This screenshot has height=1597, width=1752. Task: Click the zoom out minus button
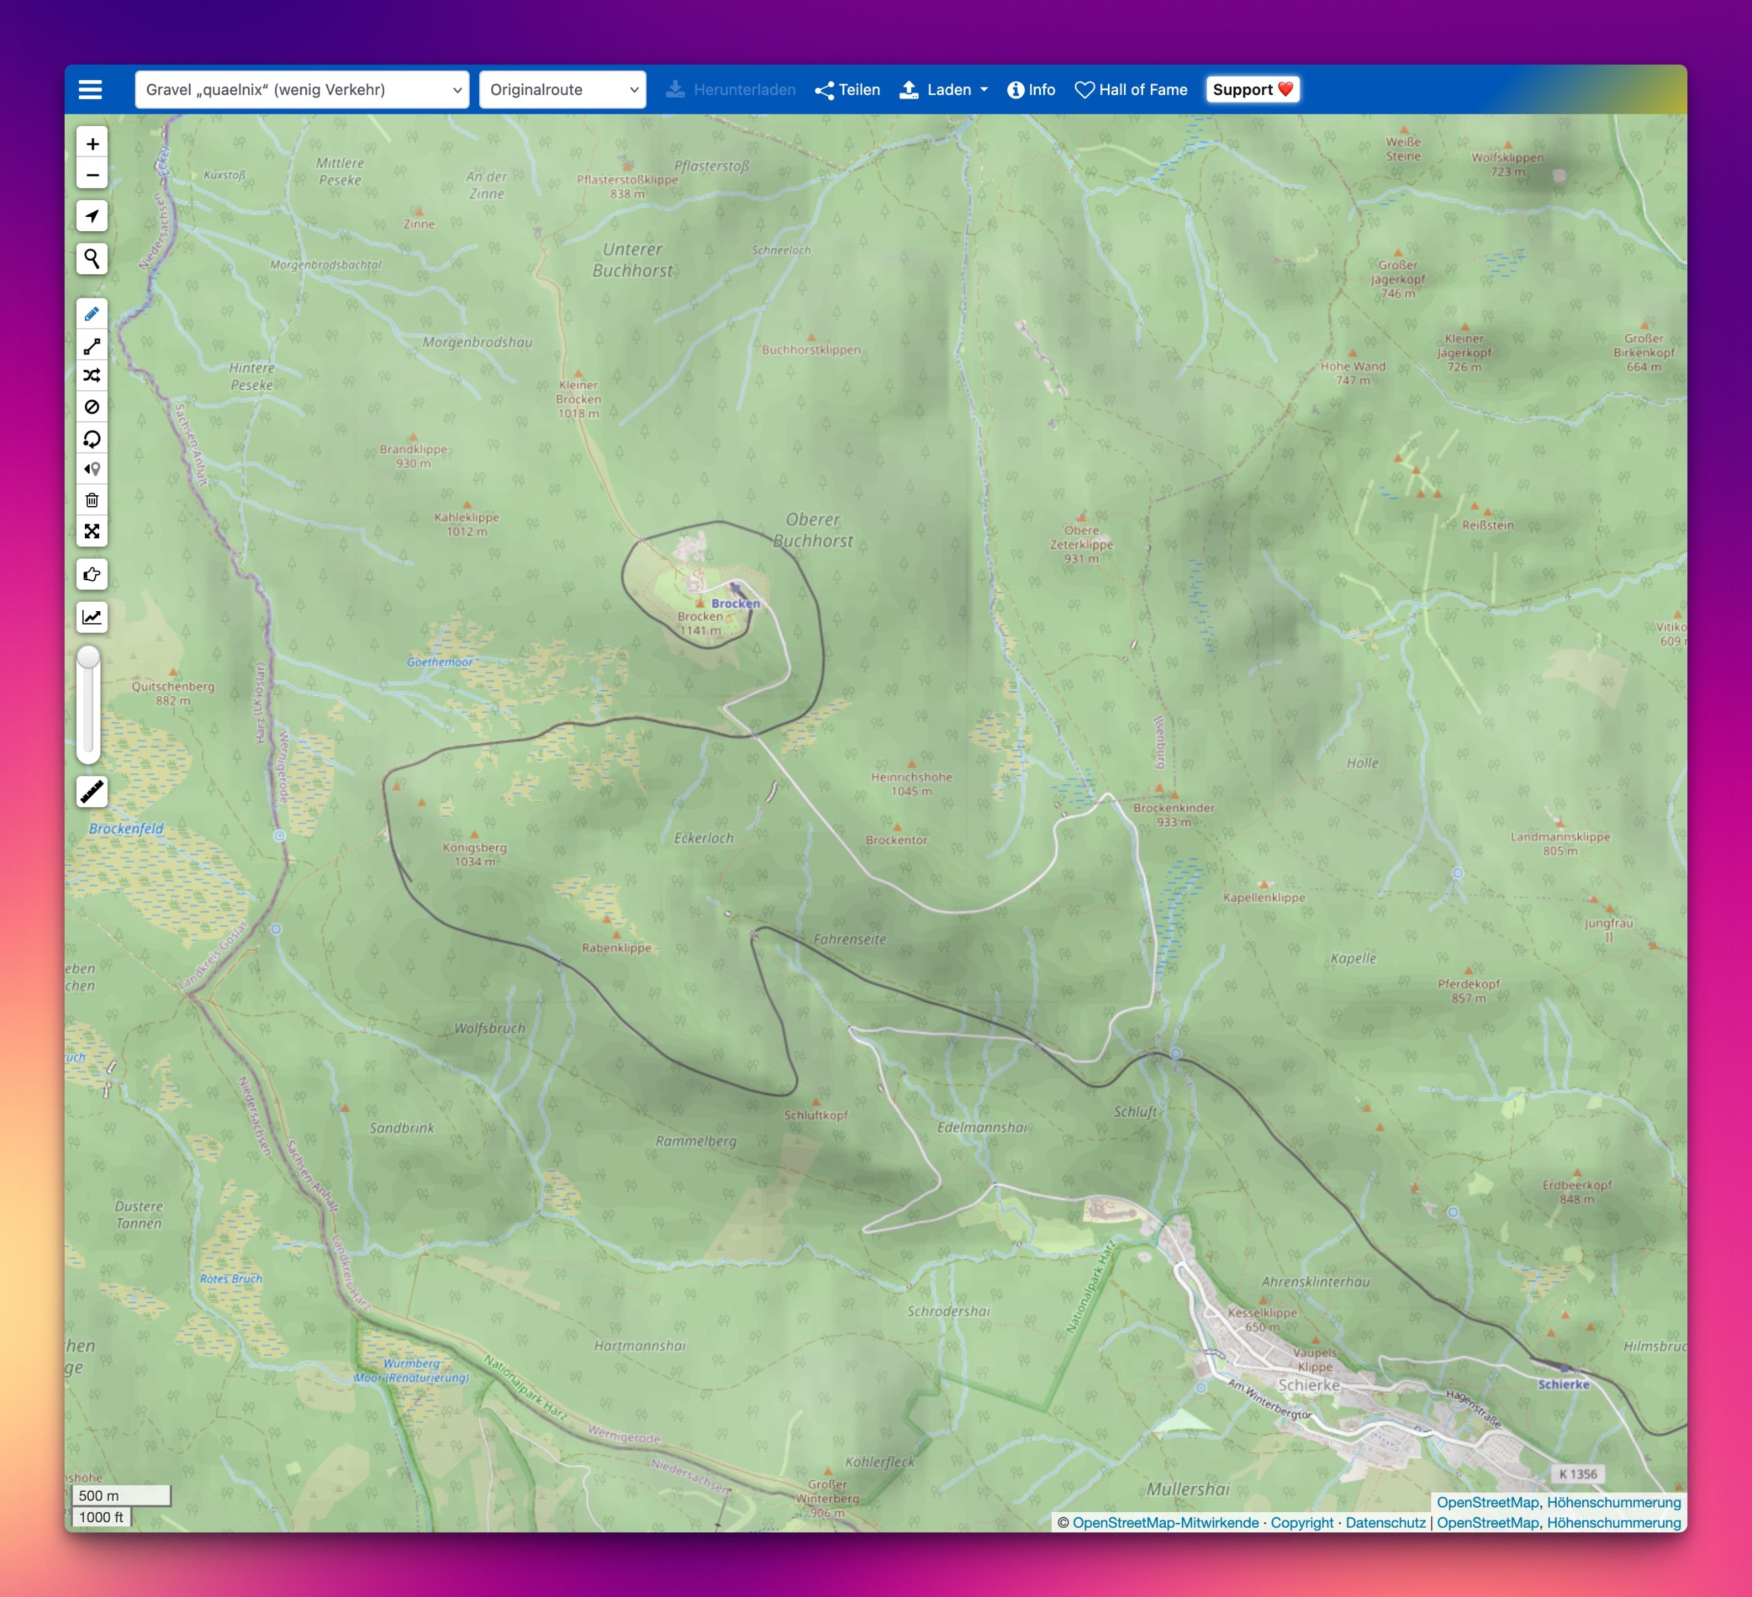tap(92, 175)
